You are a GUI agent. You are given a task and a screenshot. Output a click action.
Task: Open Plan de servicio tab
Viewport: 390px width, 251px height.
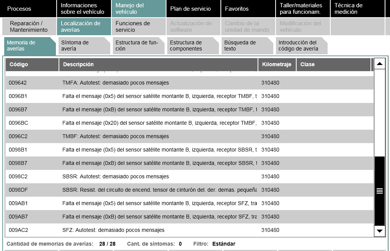point(194,9)
